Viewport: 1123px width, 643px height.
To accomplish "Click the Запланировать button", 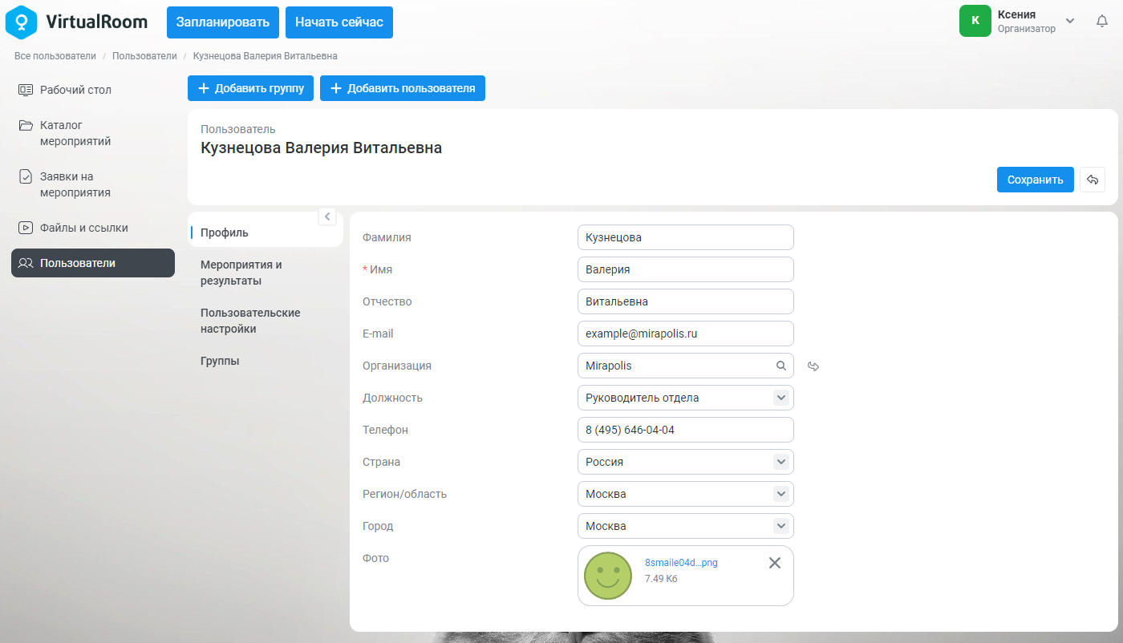I will pyautogui.click(x=223, y=22).
